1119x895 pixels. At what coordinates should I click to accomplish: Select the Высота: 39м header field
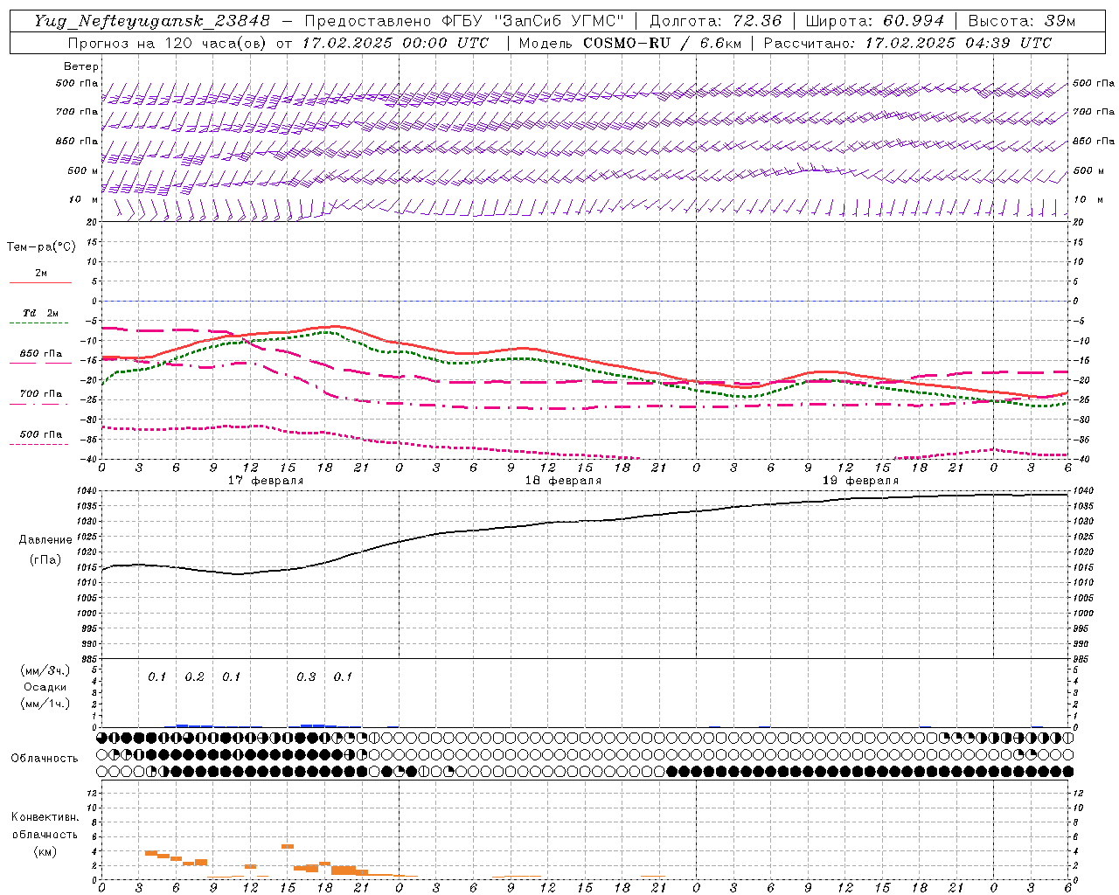coord(1021,21)
